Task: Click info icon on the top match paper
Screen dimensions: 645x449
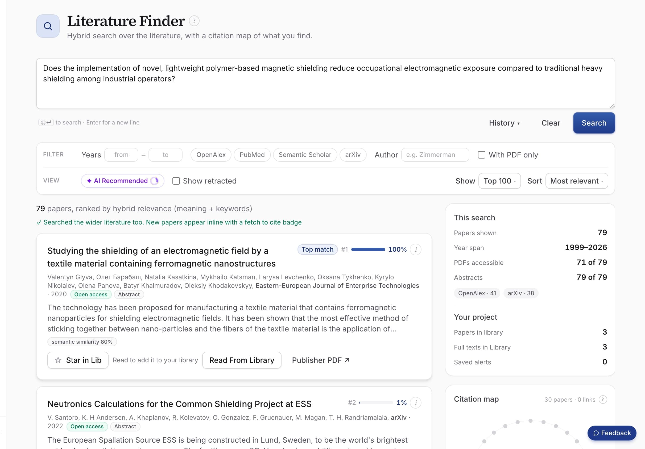Action: (416, 249)
